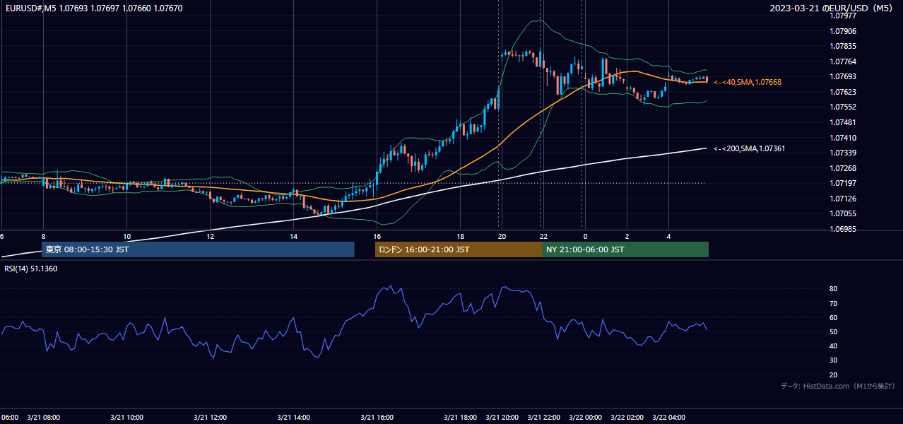Image resolution: width=903 pixels, height=424 pixels.
Task: Click price axis label 1.07552
Action: [x=843, y=107]
